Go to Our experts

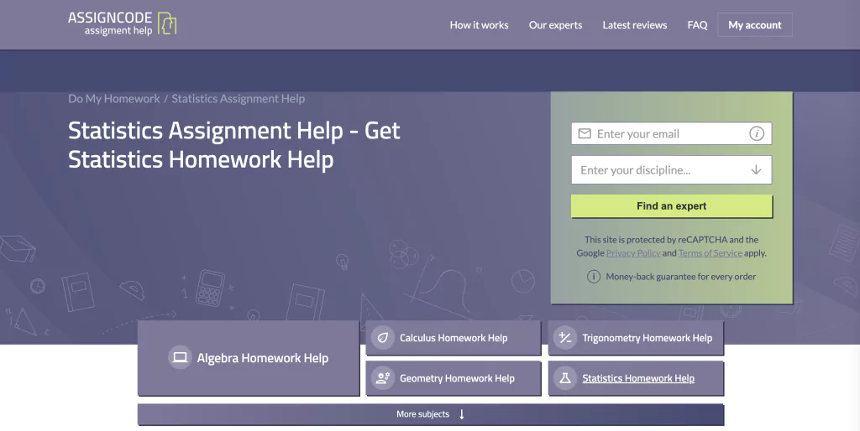555,25
